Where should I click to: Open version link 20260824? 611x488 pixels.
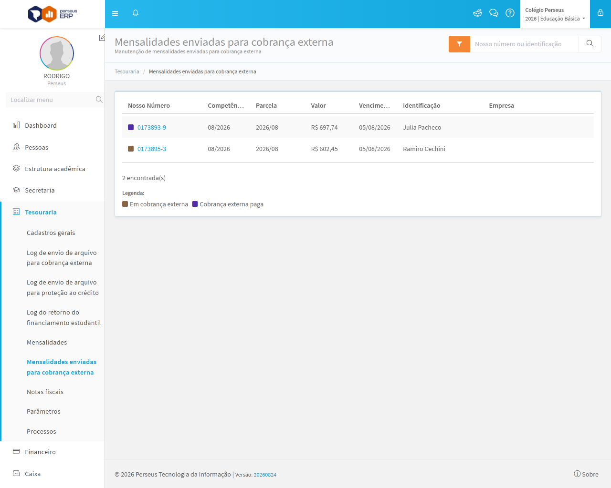(x=265, y=475)
